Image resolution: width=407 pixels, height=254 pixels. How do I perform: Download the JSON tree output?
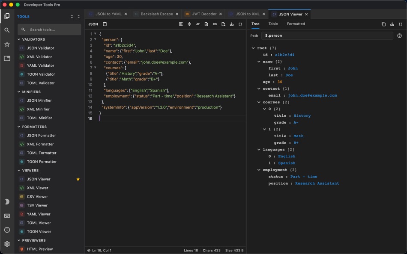392,24
